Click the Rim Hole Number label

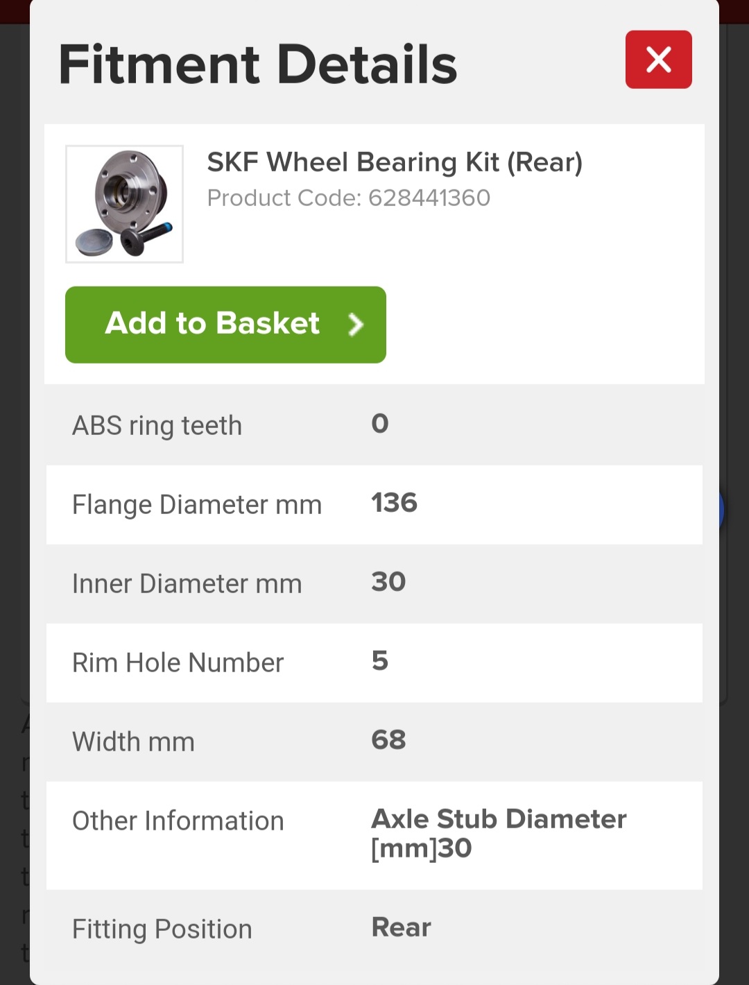coord(178,662)
